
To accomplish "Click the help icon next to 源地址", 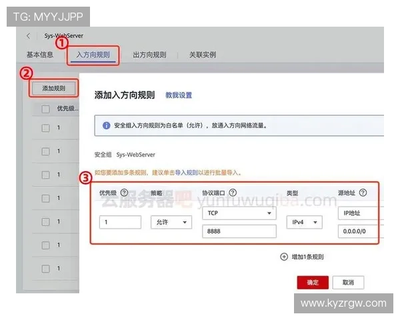I will tap(363, 193).
